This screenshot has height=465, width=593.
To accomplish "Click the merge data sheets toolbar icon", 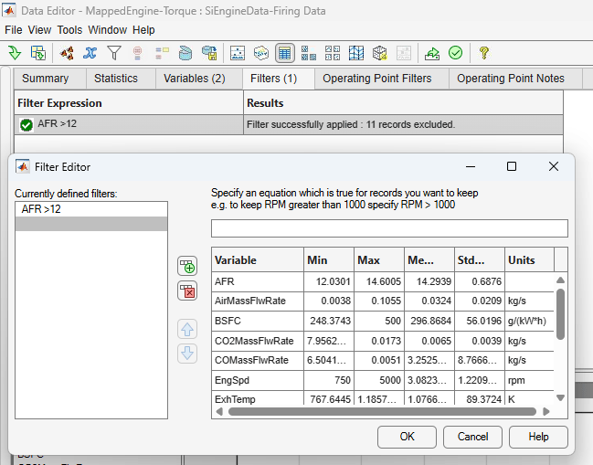I will click(x=38, y=53).
